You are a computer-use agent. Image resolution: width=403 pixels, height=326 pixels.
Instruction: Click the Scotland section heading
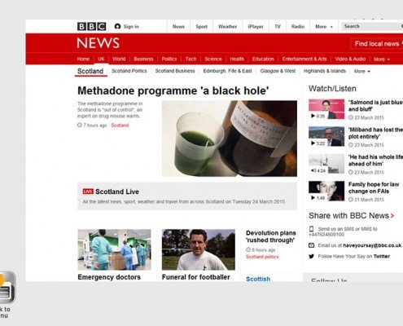point(90,71)
